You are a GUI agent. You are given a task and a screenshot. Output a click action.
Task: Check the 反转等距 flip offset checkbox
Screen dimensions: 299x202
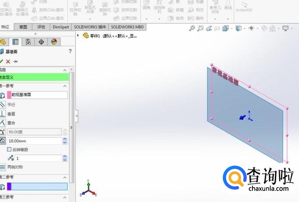tap(9, 149)
